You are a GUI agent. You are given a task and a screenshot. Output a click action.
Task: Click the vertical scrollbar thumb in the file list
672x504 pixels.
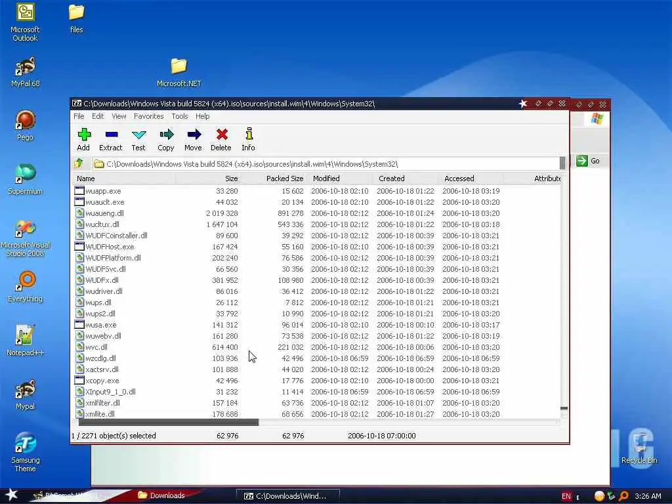564,408
